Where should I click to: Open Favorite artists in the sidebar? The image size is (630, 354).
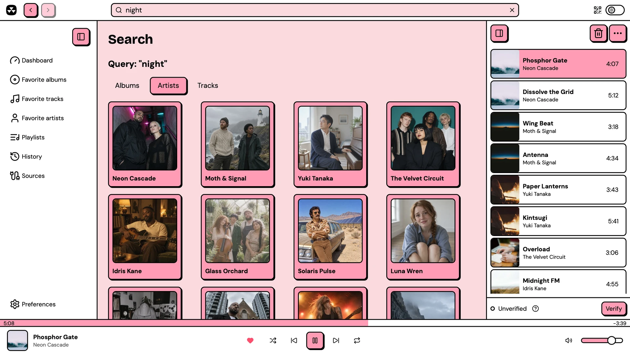tap(37, 118)
